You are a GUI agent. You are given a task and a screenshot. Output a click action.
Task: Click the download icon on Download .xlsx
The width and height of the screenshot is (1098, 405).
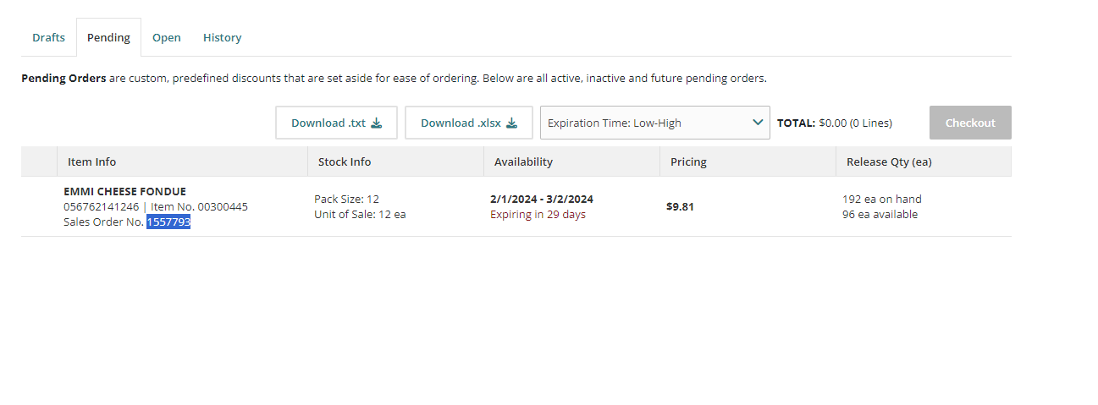(x=511, y=123)
